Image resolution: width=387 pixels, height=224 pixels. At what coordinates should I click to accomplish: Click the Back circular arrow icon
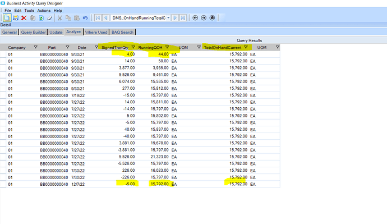pos(195,18)
